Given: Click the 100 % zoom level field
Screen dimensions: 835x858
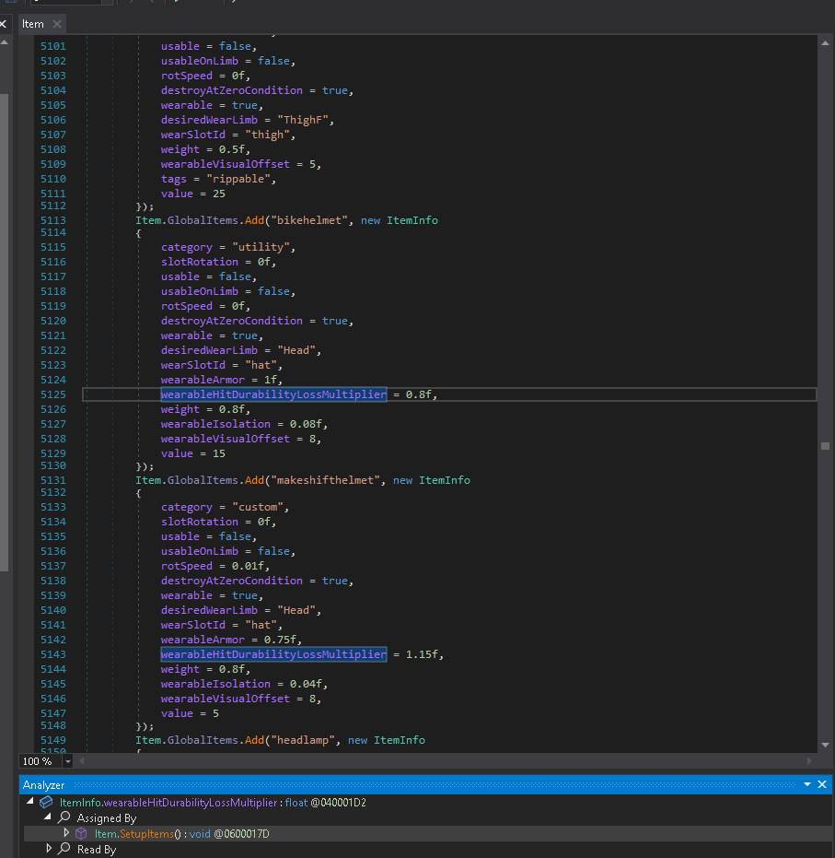Looking at the screenshot, I should point(41,761).
